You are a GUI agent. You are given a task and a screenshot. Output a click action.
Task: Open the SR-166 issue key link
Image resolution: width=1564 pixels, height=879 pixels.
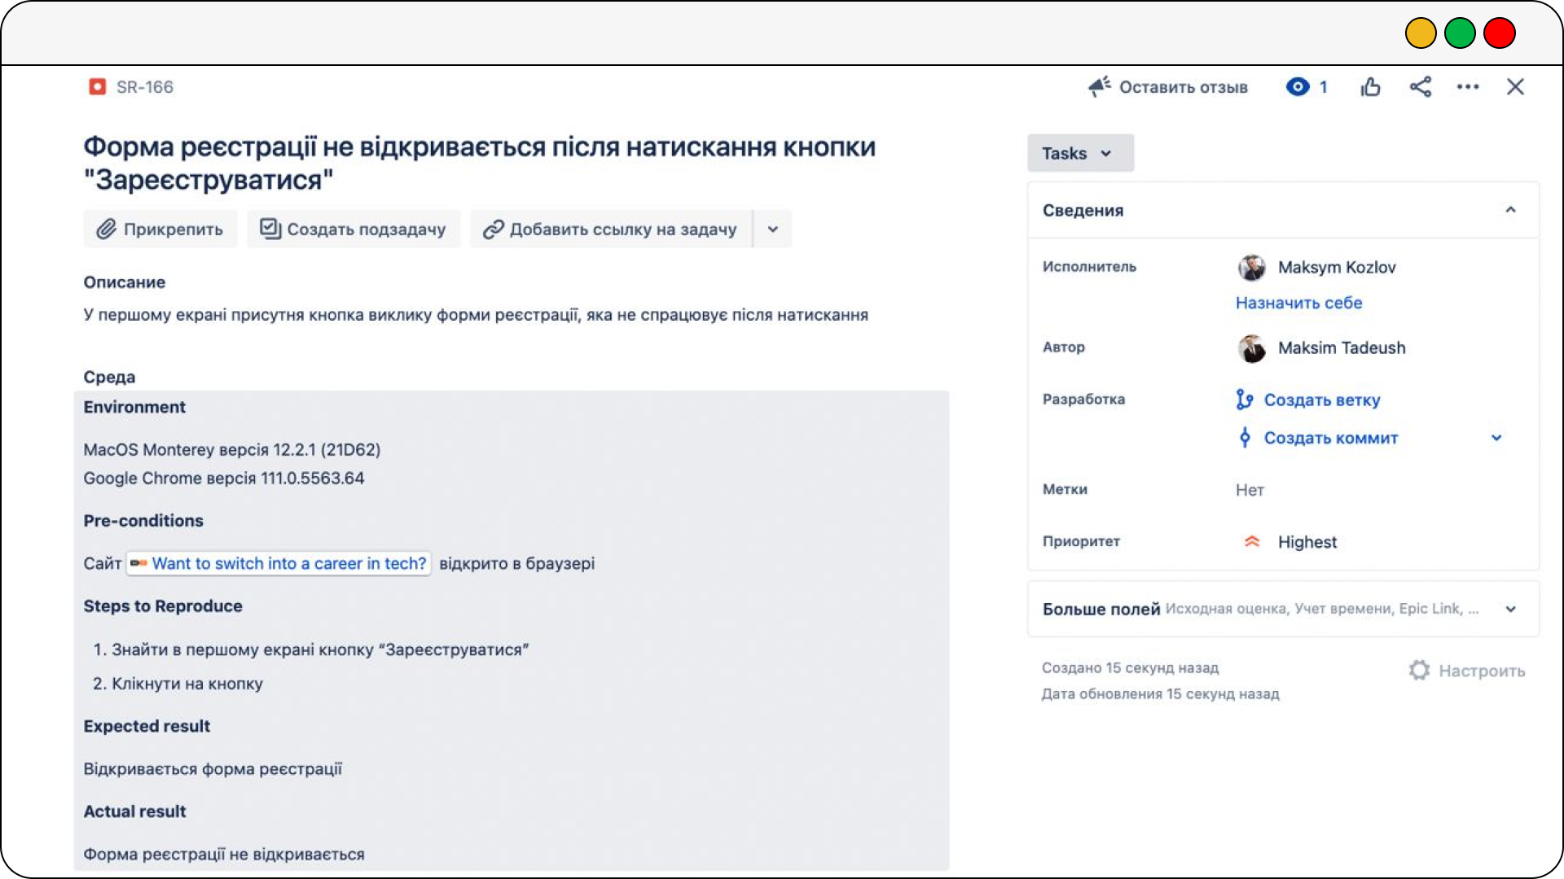tap(144, 87)
